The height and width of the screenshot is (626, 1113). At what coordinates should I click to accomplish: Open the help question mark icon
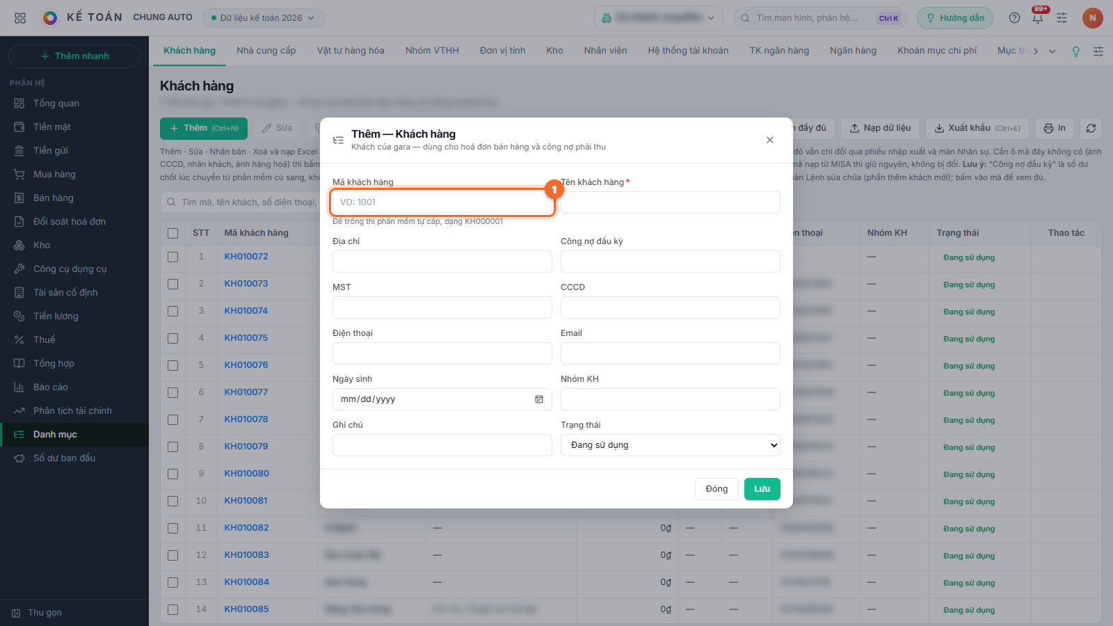pos(1014,18)
